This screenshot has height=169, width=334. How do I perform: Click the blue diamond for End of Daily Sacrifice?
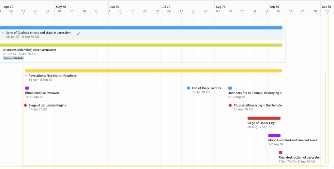[x=188, y=88]
